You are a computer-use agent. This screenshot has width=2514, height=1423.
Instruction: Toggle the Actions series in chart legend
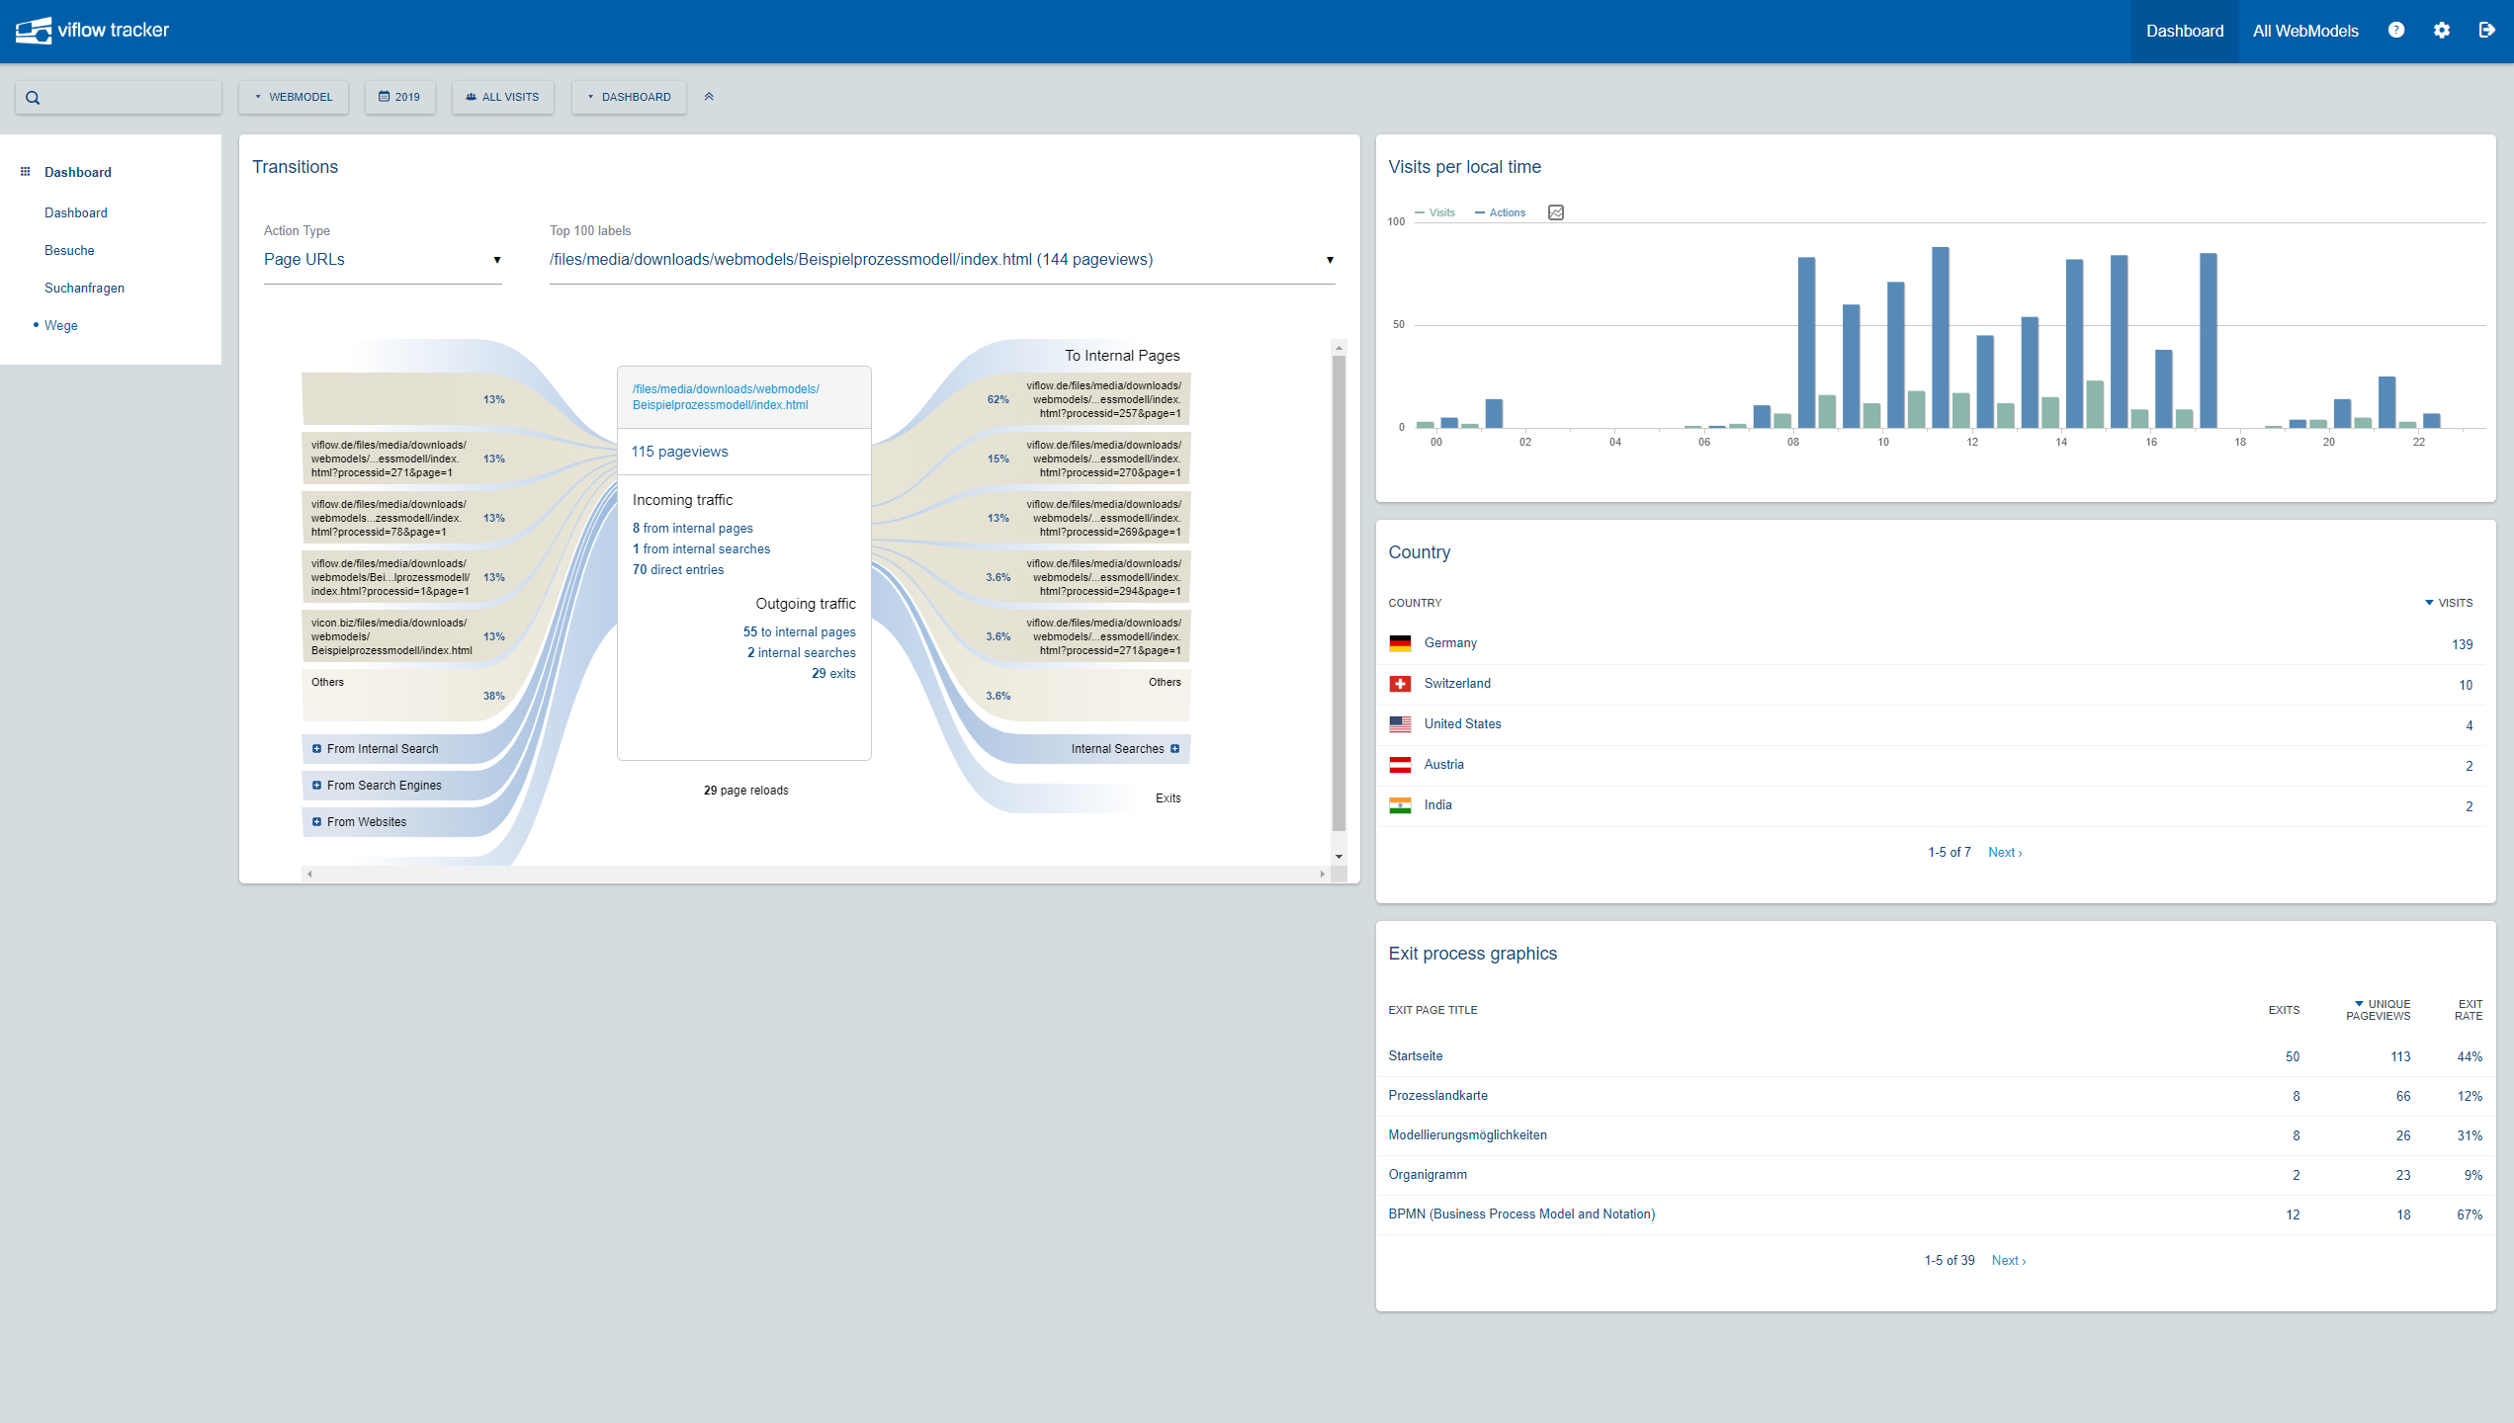click(x=1500, y=212)
